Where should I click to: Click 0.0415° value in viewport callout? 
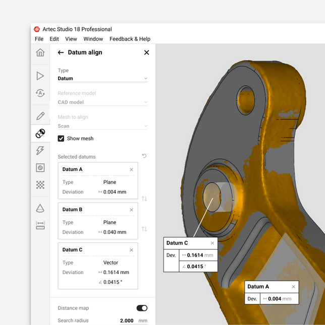(196, 267)
